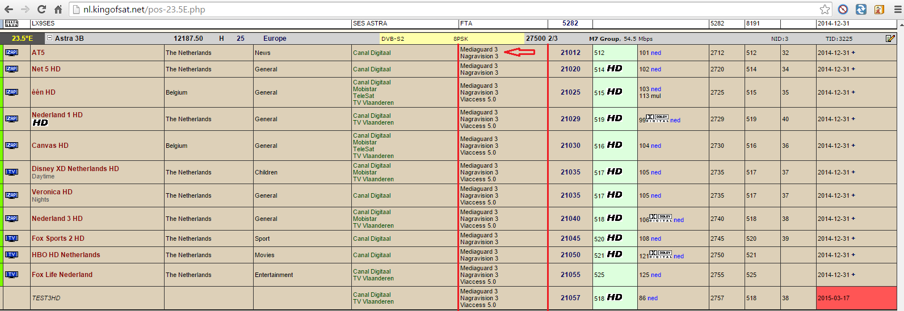904x311 pixels.
Task: Open the HBO HD Netherlands link
Action: click(66, 255)
